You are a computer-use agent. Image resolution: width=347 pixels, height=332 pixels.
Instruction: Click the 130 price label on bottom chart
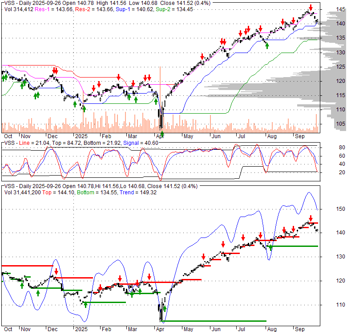click(340, 257)
